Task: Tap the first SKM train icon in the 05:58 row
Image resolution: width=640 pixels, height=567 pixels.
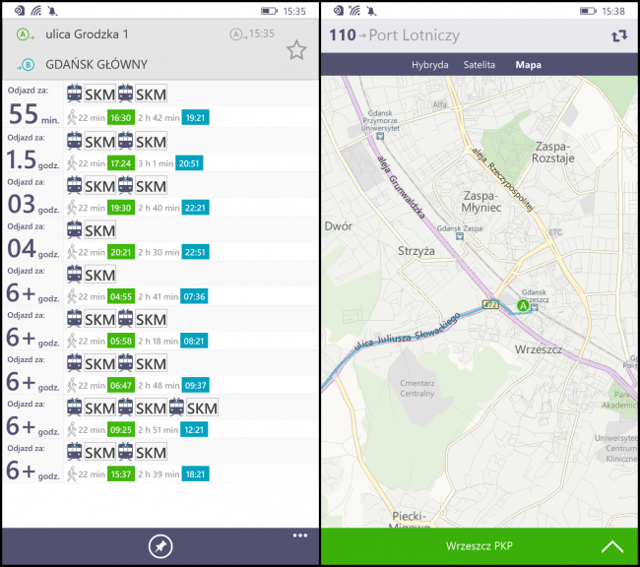Action: click(x=74, y=318)
